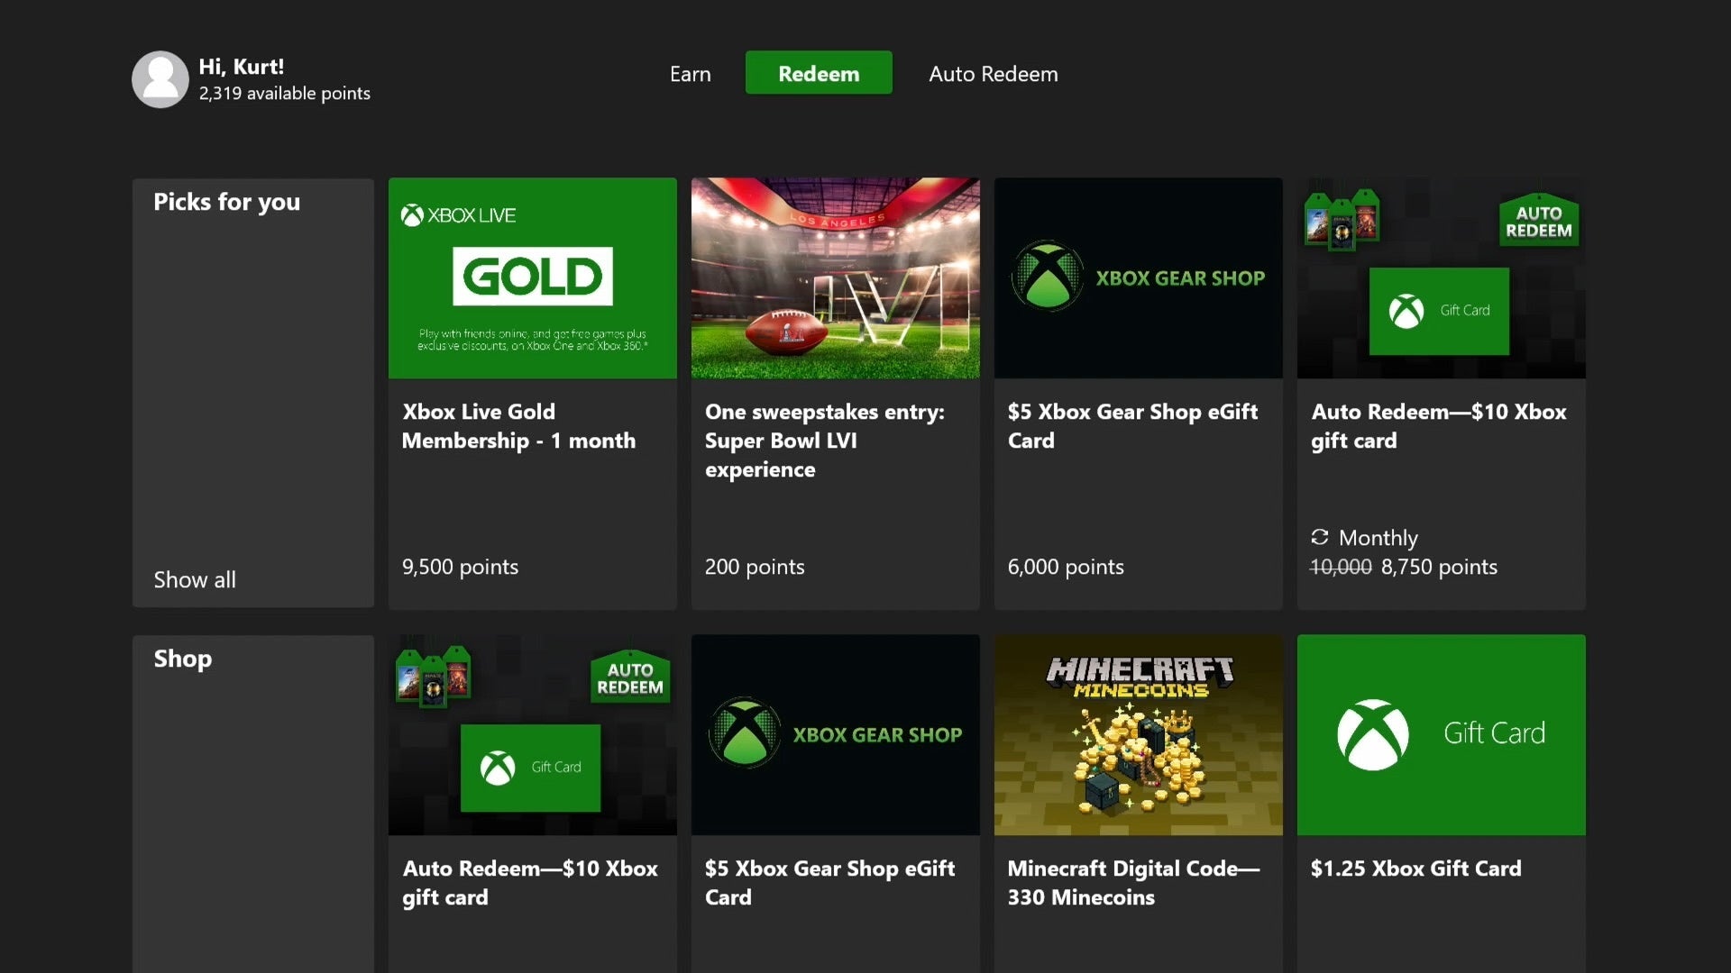Open the Auto Redeem tab

(993, 74)
